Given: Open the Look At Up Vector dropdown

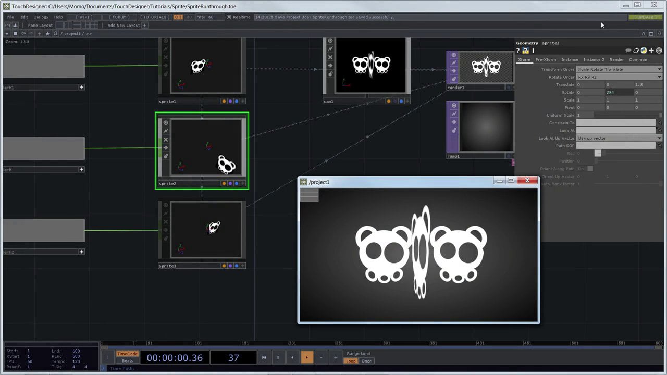Looking at the screenshot, I should pyautogui.click(x=619, y=138).
